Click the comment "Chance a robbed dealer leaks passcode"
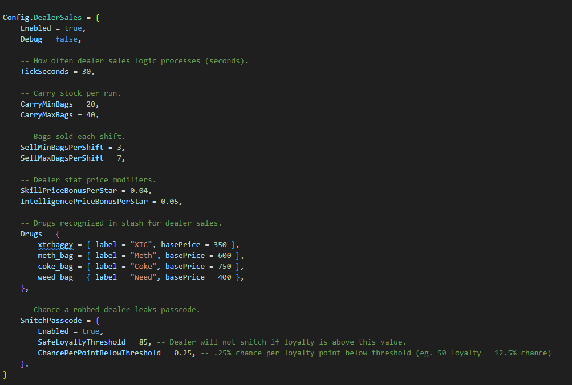This screenshot has width=572, height=385. pos(110,309)
